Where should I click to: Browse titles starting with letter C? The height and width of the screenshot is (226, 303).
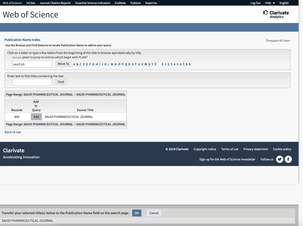pyautogui.click(x=81, y=64)
